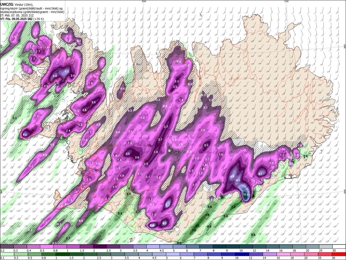The image size is (346, 260).
Task: Select the pale green 0.1–0.3 swatch
Action: (x=7, y=254)
